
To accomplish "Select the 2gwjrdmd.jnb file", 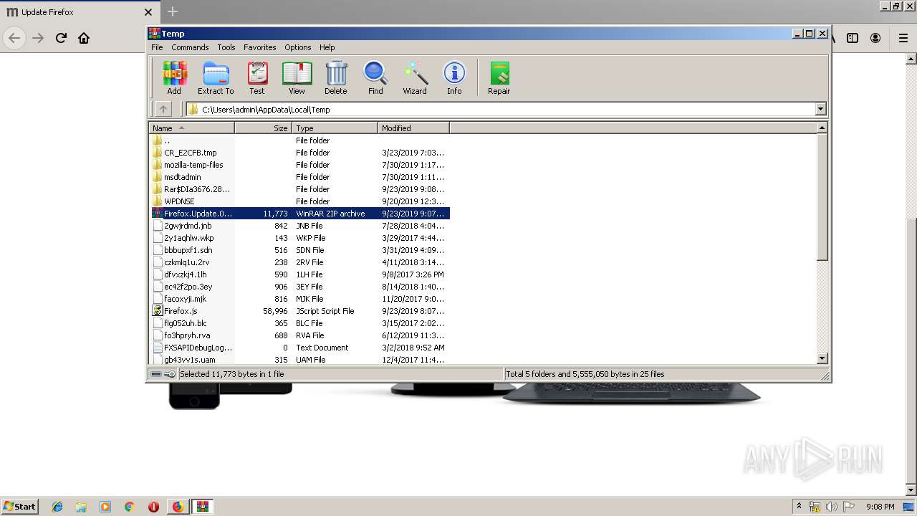I will [x=300, y=226].
